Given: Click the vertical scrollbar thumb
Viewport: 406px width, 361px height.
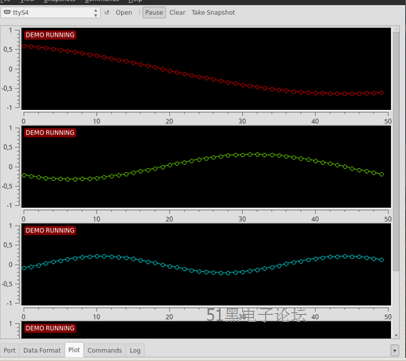Looking at the screenshot, I should [x=396, y=151].
